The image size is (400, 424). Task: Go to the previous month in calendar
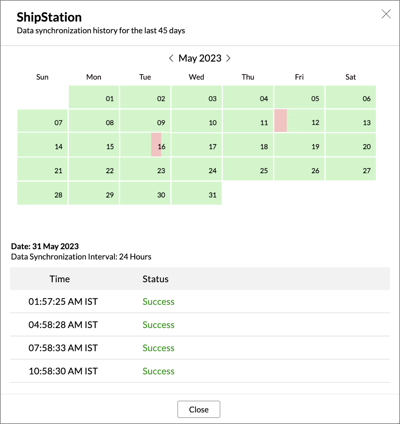pos(171,58)
